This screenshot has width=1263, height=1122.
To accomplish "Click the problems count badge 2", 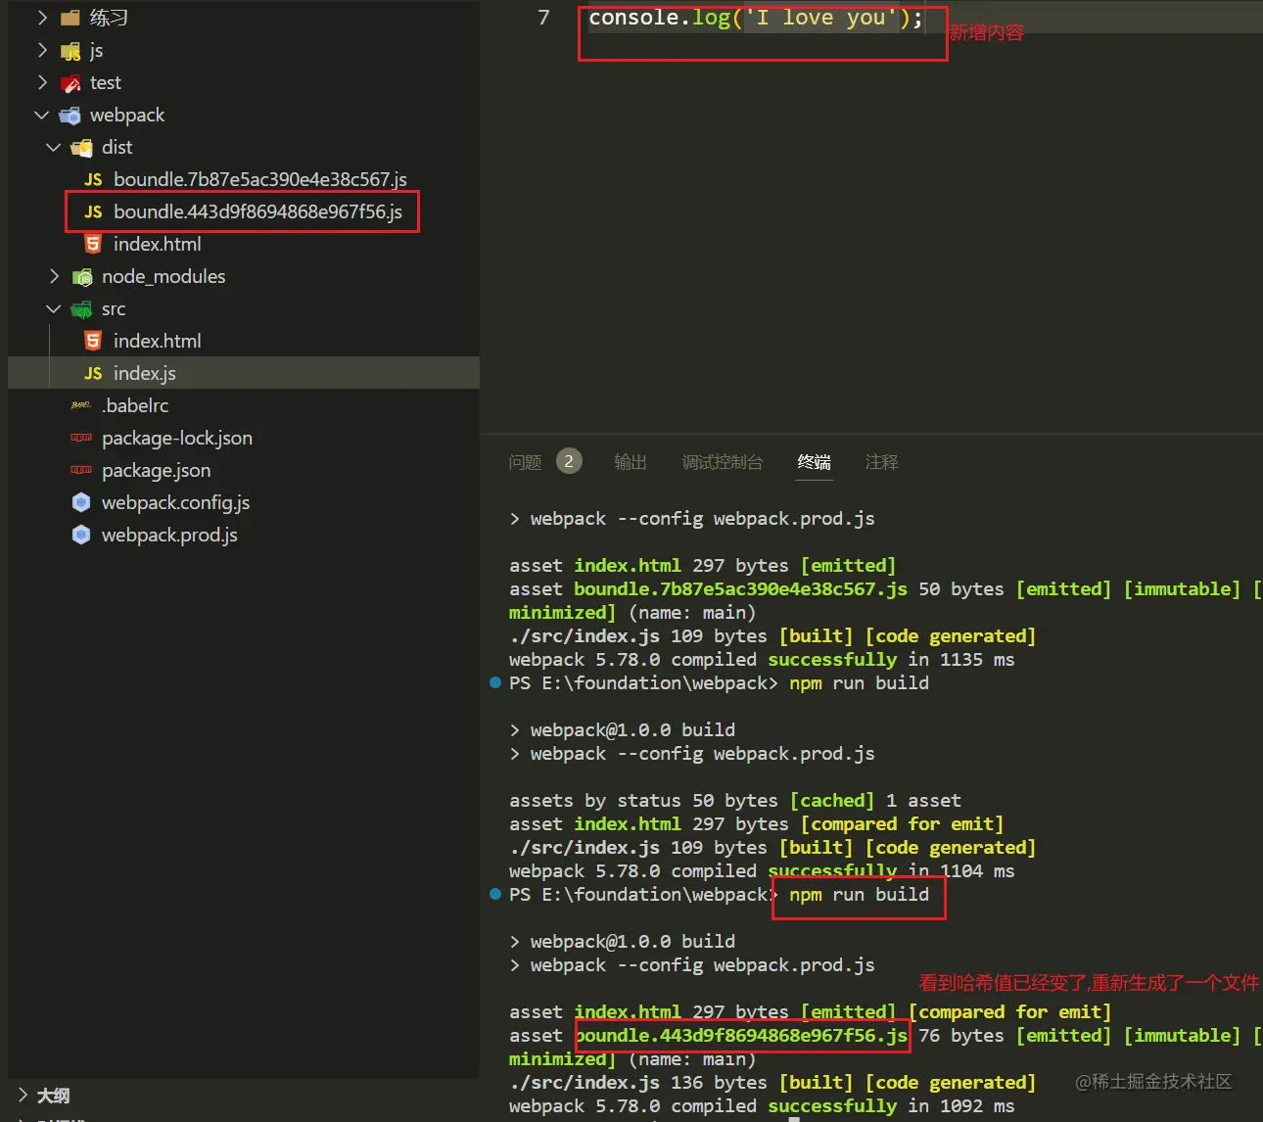I will pyautogui.click(x=569, y=461).
